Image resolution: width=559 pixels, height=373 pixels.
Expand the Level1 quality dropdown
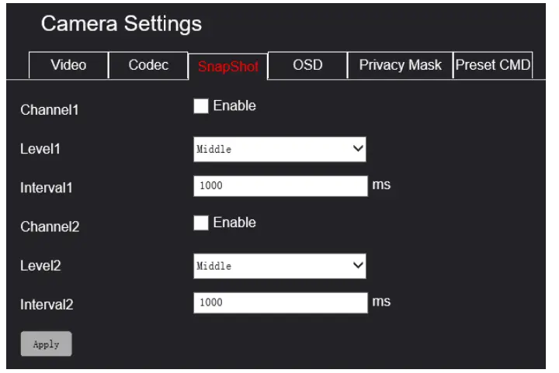coord(279,150)
